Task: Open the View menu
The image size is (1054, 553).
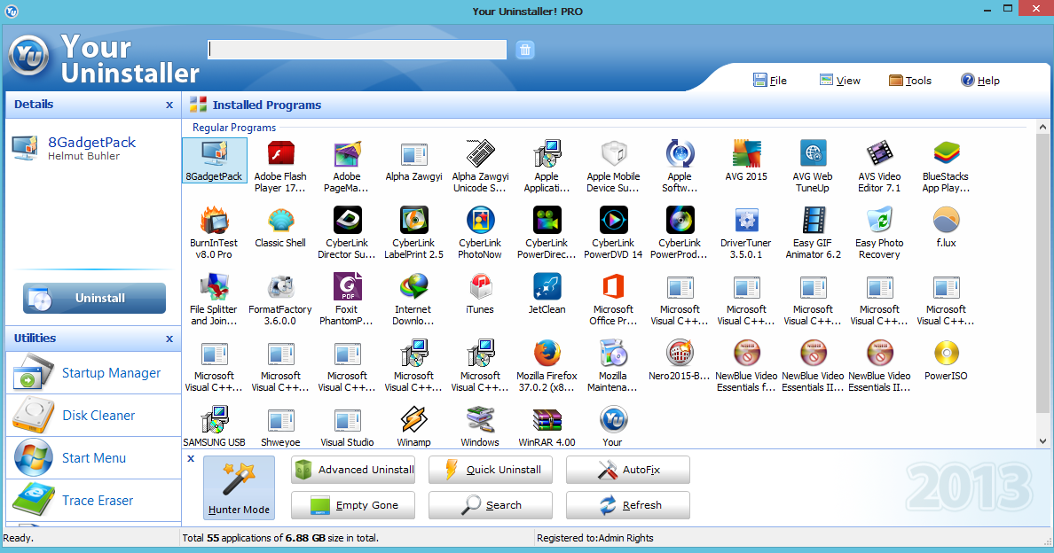Action: click(839, 81)
